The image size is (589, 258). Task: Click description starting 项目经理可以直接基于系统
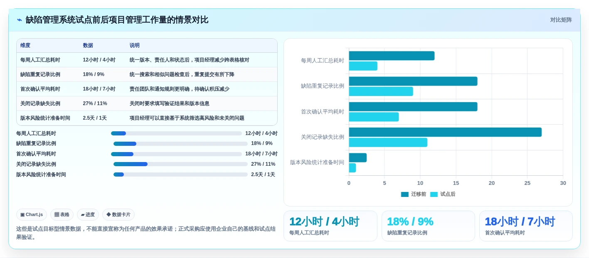[x=187, y=118]
